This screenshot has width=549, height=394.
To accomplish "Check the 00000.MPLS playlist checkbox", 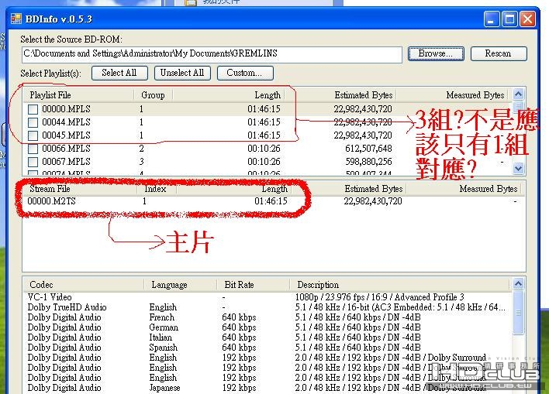I will coord(33,109).
